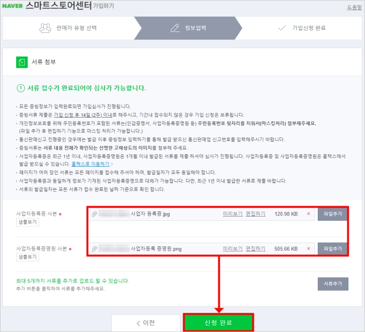Preview the 사업자 등록증.jpg file via 미리보기
365x332 pixels.
(233, 214)
